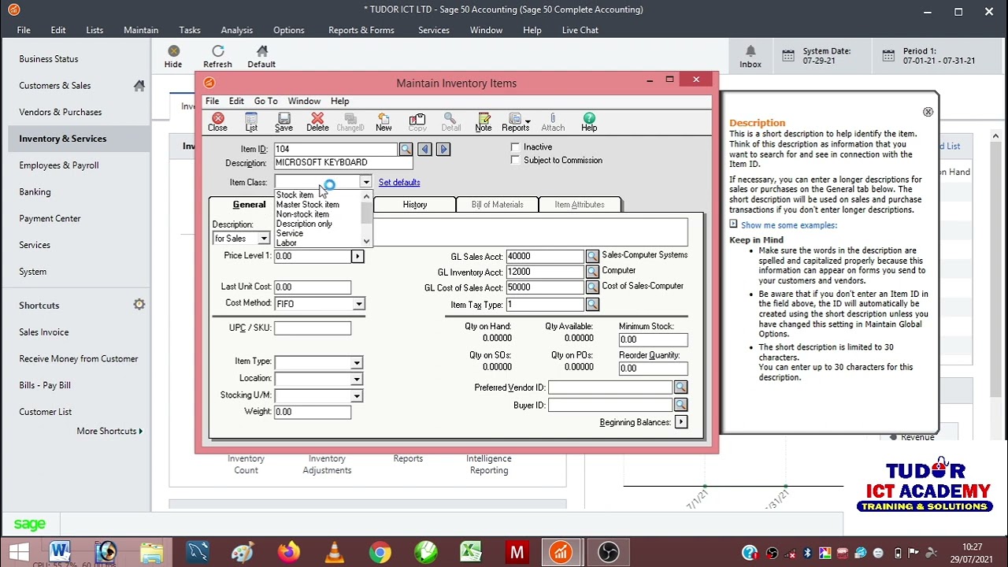Go to previous item record arrow
This screenshot has height=567, width=1008.
pyautogui.click(x=425, y=149)
